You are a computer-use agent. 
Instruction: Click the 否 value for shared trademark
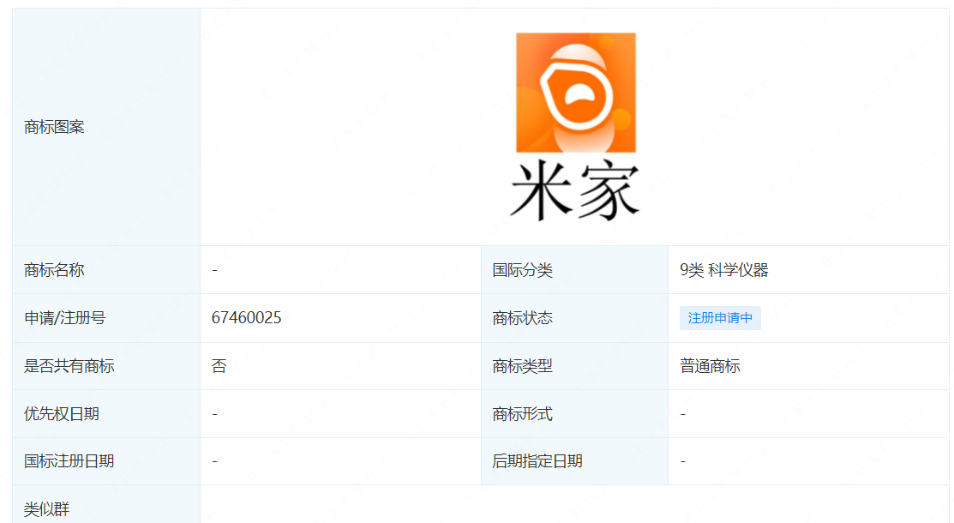click(219, 366)
